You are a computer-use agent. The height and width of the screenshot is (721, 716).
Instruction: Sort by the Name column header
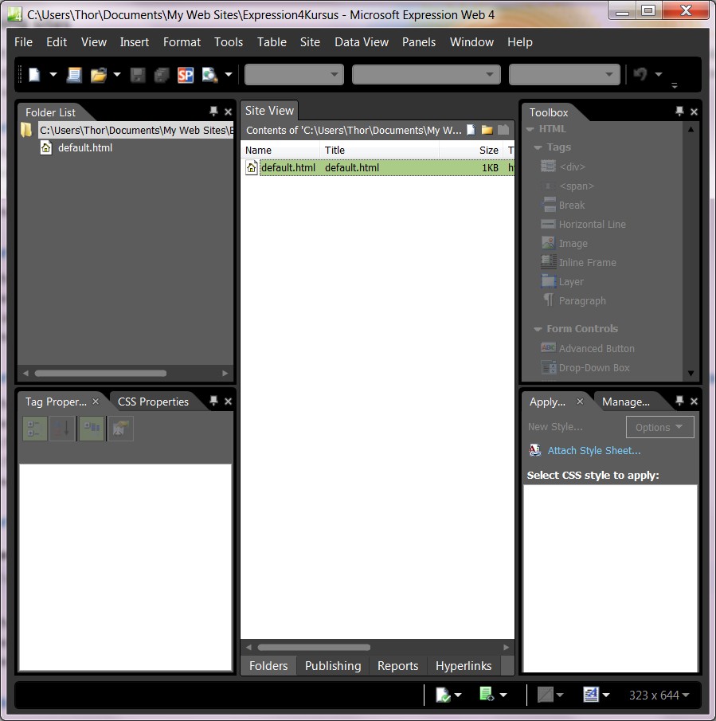click(280, 150)
